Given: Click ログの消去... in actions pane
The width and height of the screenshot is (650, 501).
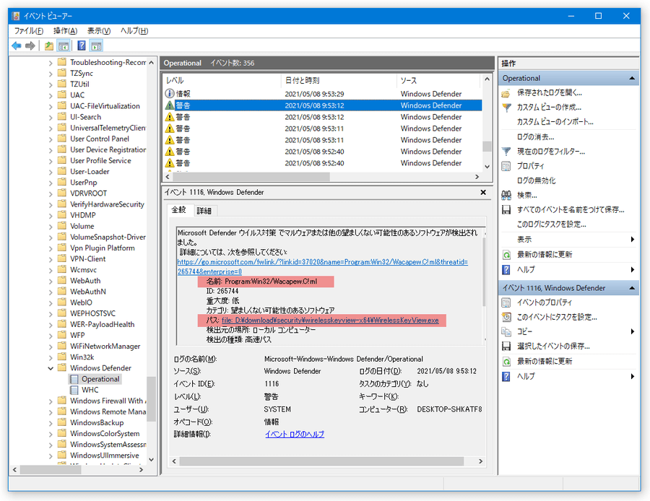Looking at the screenshot, I should 535,136.
